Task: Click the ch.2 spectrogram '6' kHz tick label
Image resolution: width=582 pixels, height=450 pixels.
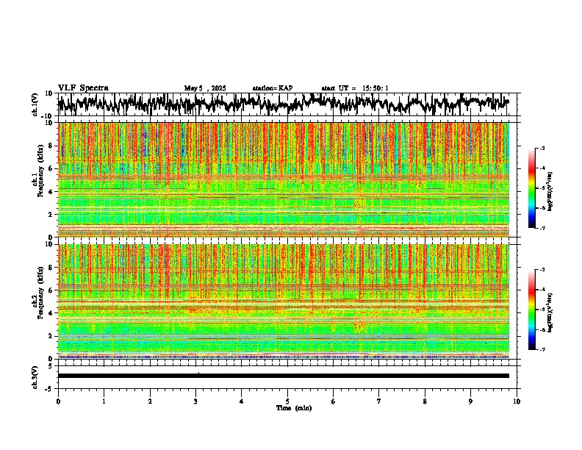Action: click(x=52, y=290)
